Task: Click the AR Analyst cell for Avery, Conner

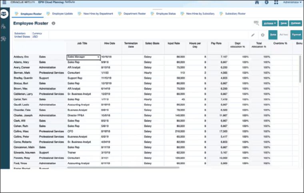Action: pyautogui.click(x=84, y=68)
